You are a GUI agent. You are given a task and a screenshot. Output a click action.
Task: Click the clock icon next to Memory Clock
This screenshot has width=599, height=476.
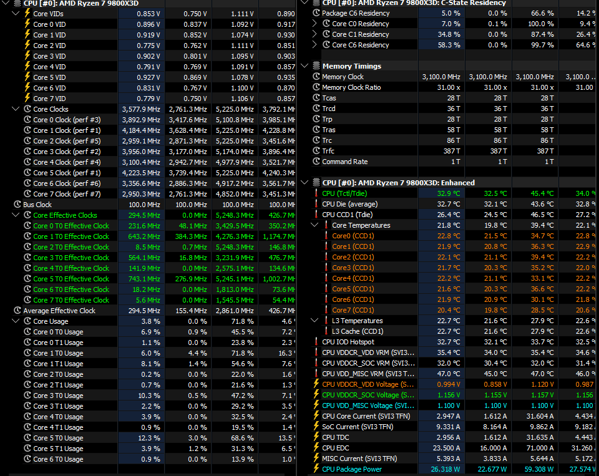(x=316, y=76)
